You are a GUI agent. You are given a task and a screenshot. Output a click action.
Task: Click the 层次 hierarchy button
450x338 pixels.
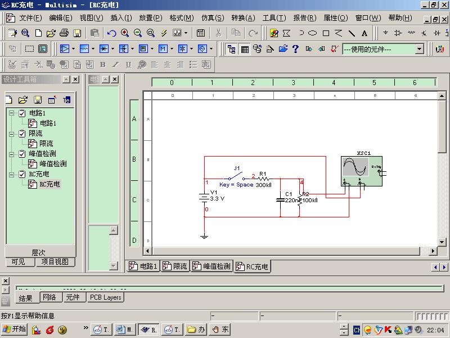40,252
